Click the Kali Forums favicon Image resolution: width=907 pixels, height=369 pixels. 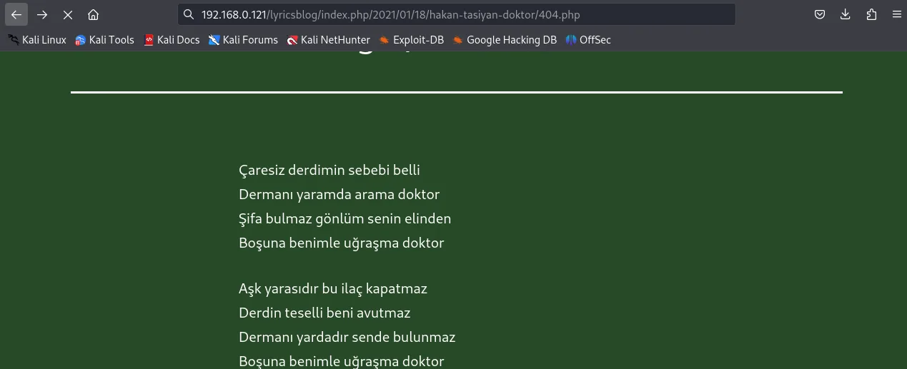[x=214, y=40]
